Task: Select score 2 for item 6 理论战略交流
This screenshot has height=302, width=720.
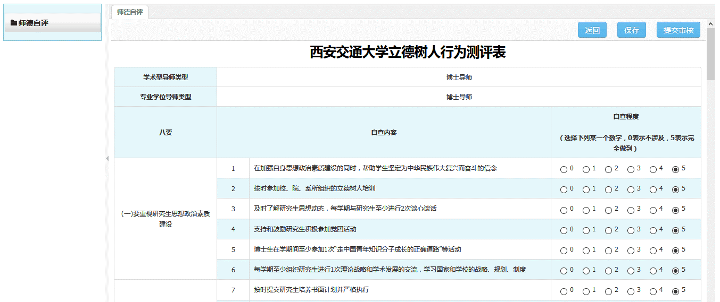Action: click(608, 271)
